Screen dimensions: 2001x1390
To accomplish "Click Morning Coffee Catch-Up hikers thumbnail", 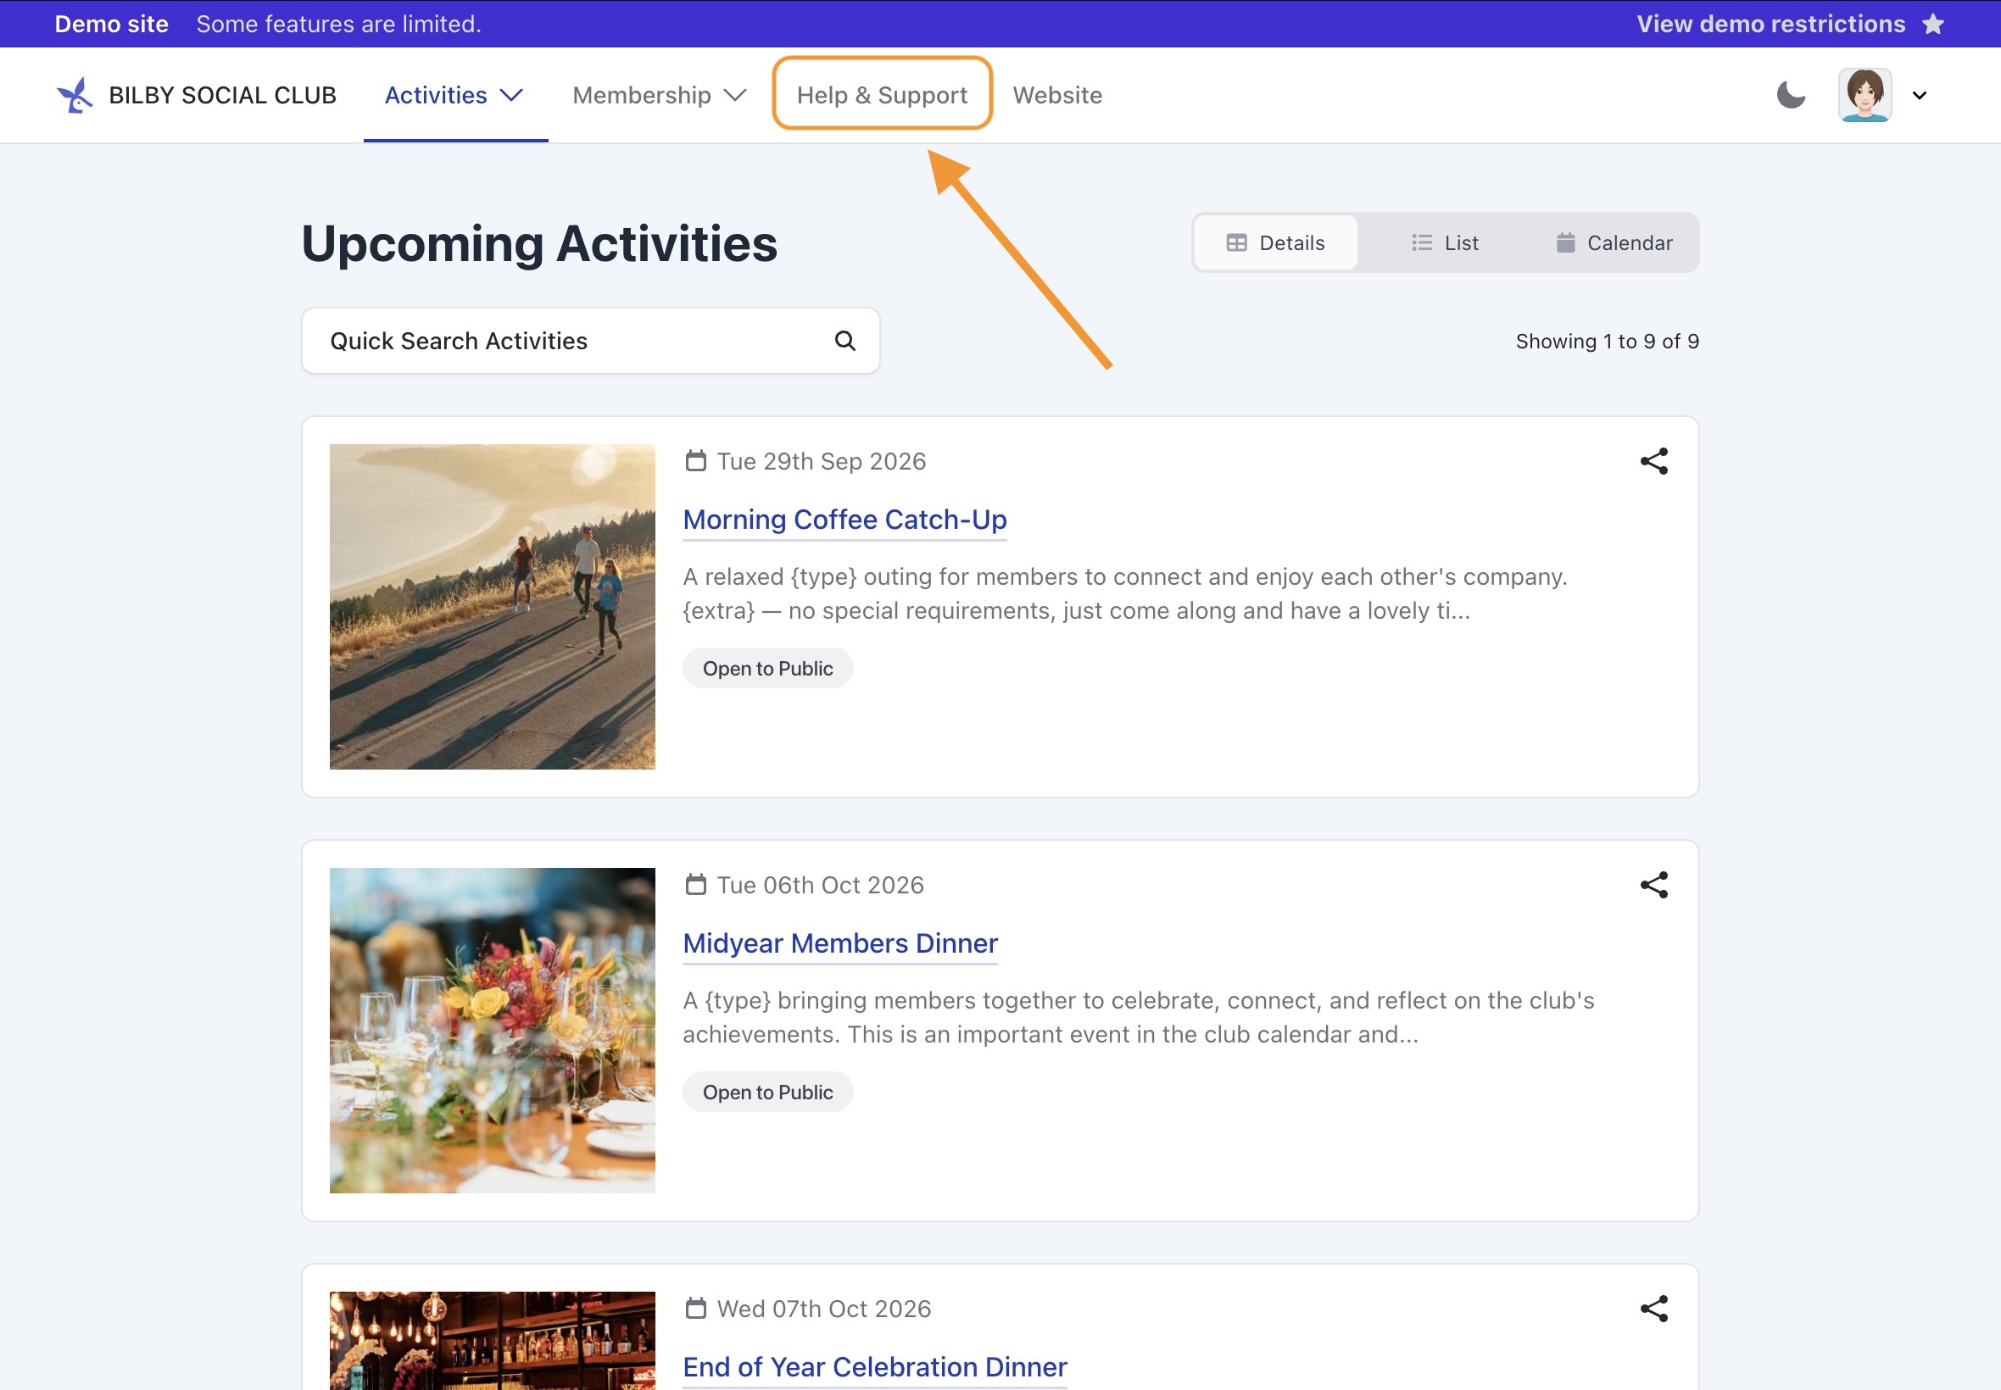I will [x=492, y=606].
